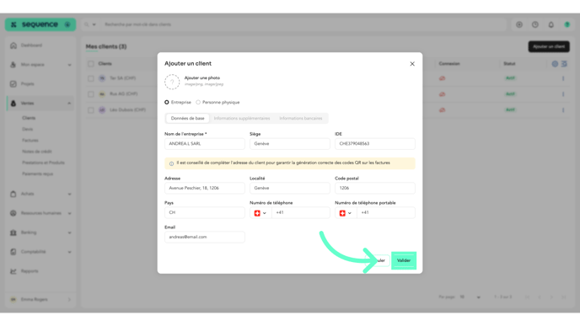This screenshot has height=326, width=580.
Task: Click the Ter SA (CHF) client name
Action: (123, 78)
